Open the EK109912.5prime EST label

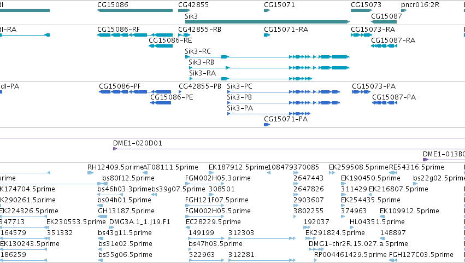pos(409,212)
